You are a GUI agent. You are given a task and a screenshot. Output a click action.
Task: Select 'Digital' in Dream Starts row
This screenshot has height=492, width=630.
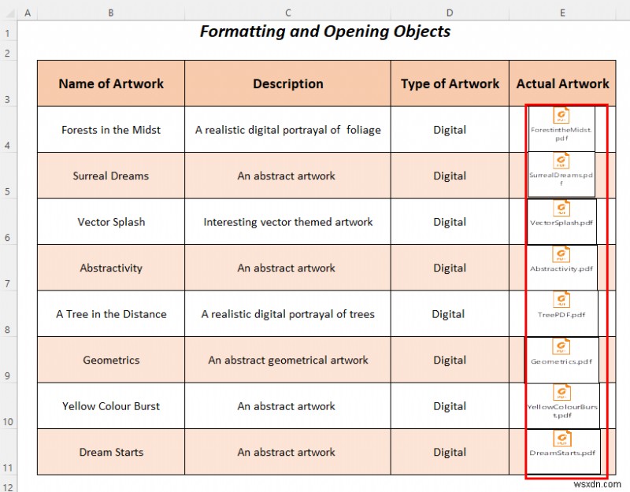coord(450,452)
